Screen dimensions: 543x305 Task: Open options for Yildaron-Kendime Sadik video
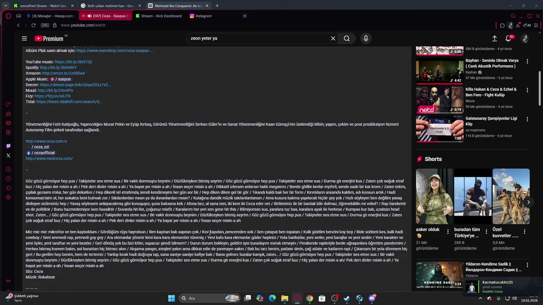pos(527,264)
